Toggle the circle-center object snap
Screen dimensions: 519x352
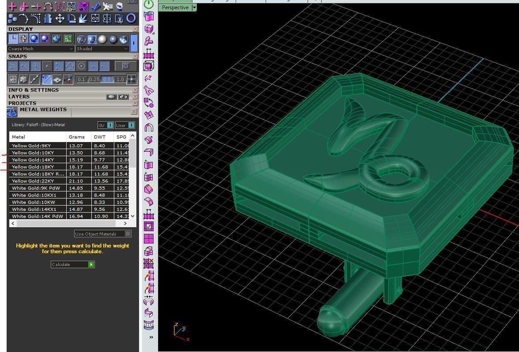[81, 66]
